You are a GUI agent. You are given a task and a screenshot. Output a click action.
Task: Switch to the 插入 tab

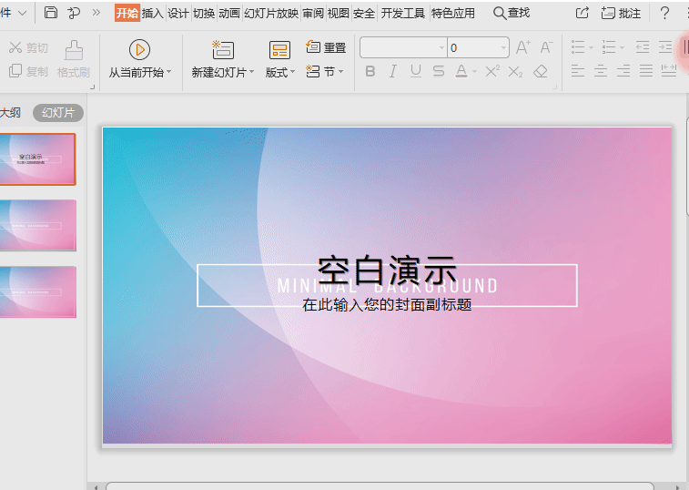click(x=153, y=13)
